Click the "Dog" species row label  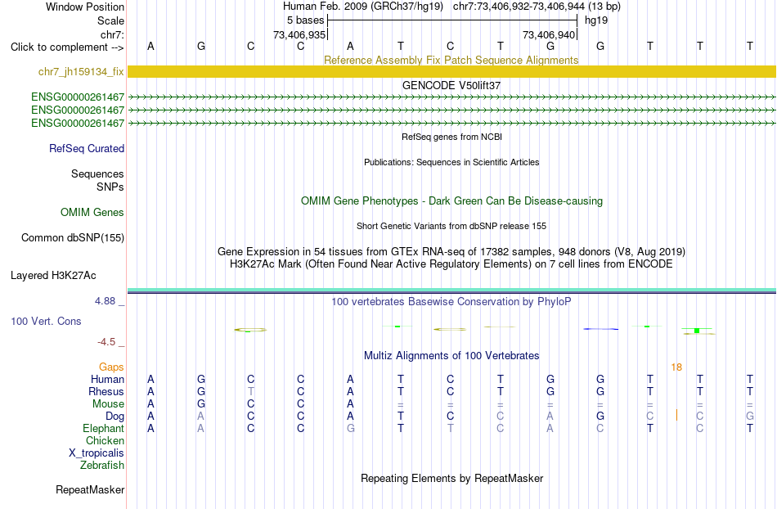(x=115, y=417)
